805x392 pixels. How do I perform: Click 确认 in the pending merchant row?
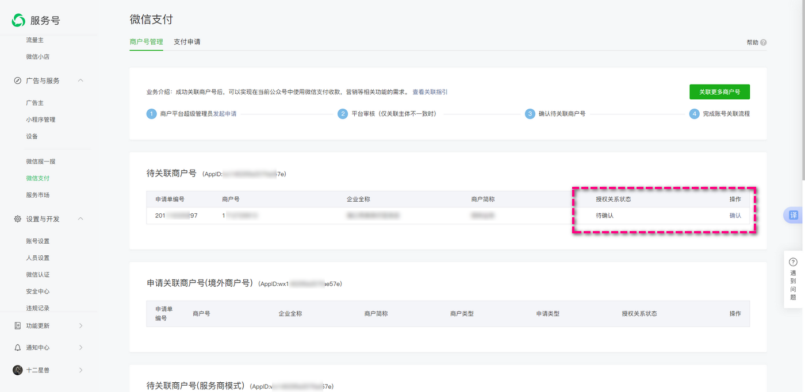[x=735, y=216]
